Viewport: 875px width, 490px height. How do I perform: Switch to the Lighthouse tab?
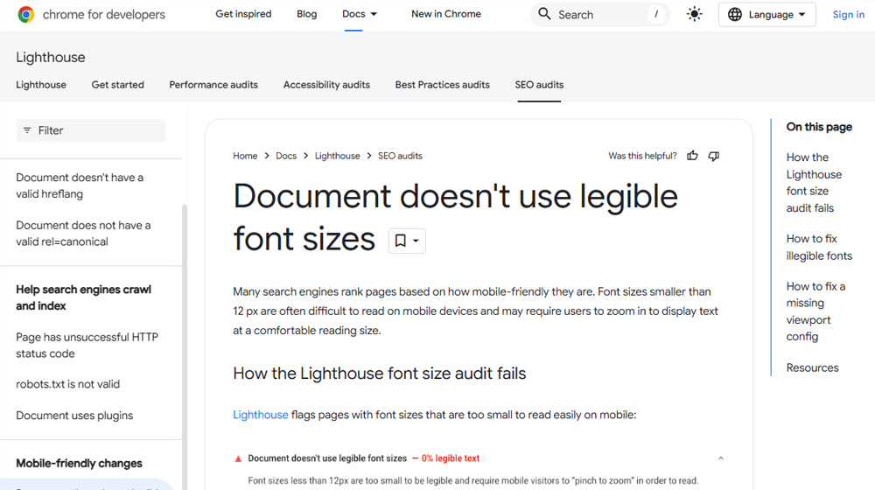point(41,85)
